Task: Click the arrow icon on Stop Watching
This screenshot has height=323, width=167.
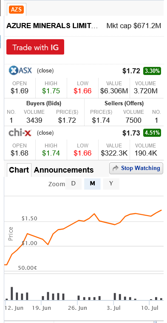Action: coord(116,168)
